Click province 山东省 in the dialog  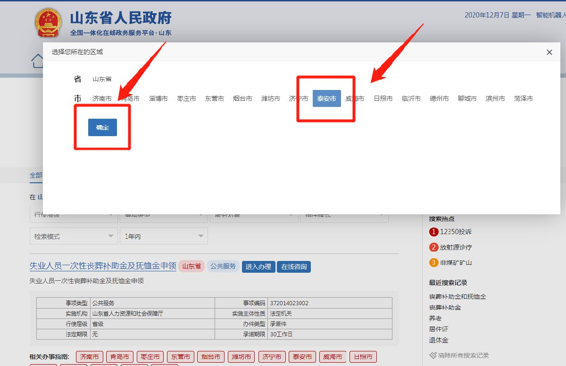coord(102,79)
